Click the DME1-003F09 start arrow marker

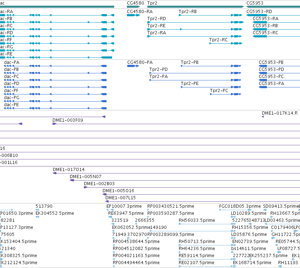click(x=54, y=124)
